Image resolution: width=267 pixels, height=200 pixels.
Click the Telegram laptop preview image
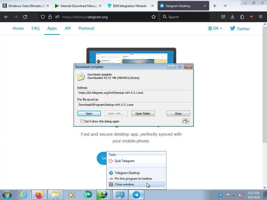coord(131,56)
